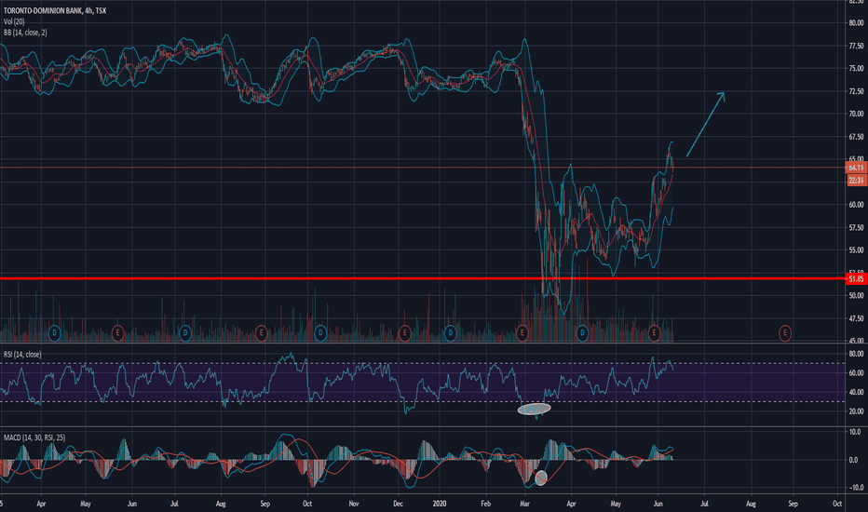The height and width of the screenshot is (512, 868).
Task: Click the Feb label on the time axis
Action: [485, 504]
